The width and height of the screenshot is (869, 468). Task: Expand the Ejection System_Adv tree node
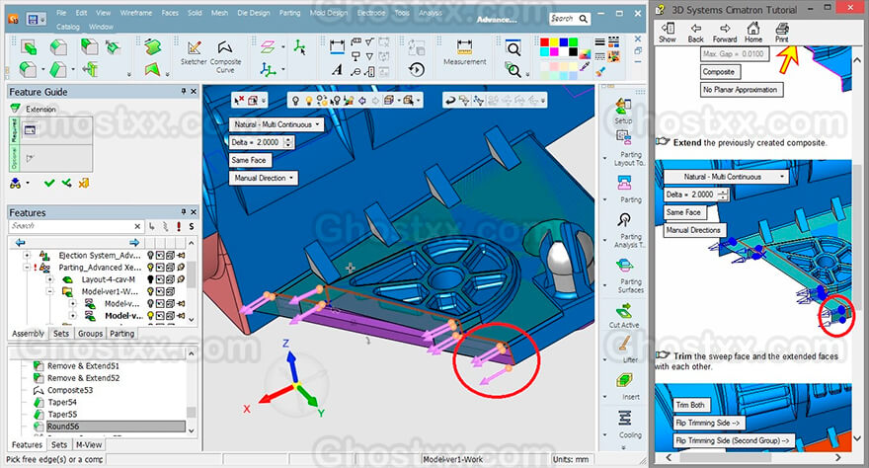(27, 256)
